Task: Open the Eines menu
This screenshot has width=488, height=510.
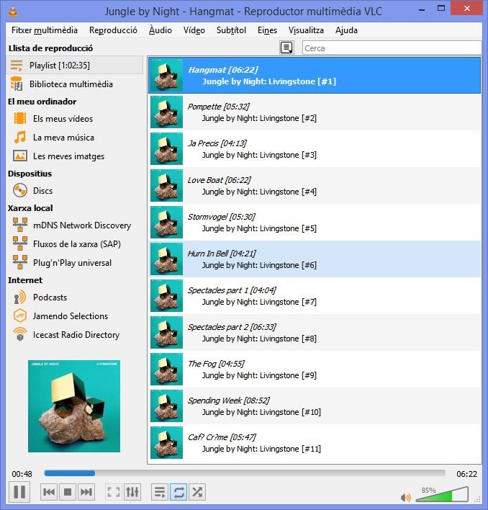Action: coord(267,30)
